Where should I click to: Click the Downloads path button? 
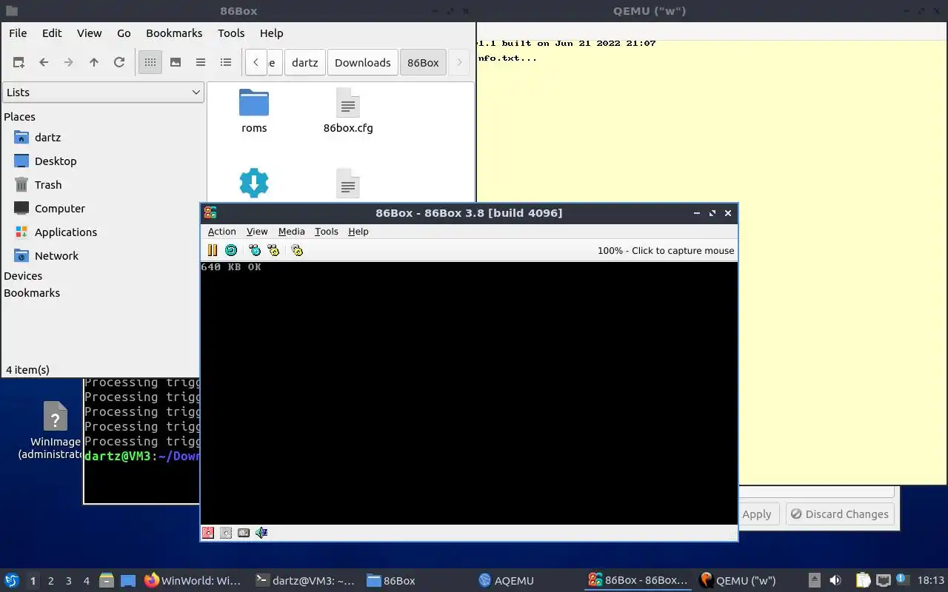(363, 62)
